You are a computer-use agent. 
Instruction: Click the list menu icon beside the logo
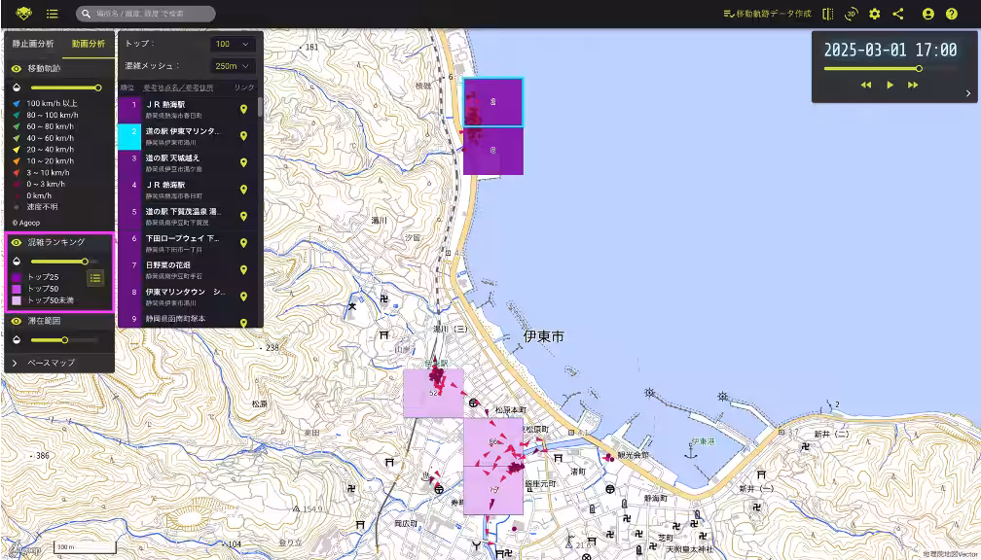(52, 14)
